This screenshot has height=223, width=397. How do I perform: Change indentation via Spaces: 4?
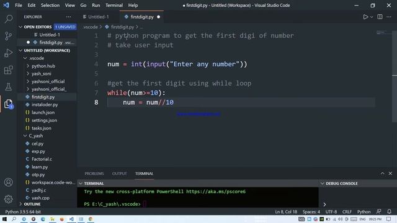coord(311,212)
